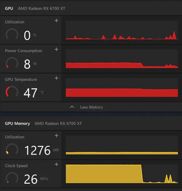Click AMD Radeon RX 6700 XT text in GPU header

tap(42, 9)
